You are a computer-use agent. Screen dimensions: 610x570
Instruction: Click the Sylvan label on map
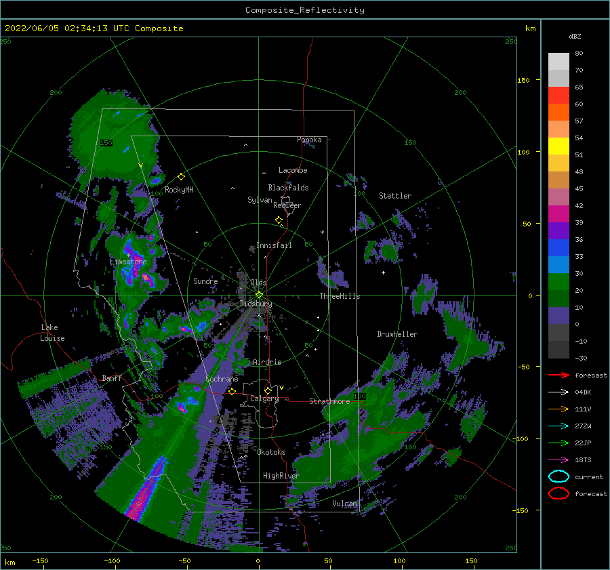click(260, 200)
